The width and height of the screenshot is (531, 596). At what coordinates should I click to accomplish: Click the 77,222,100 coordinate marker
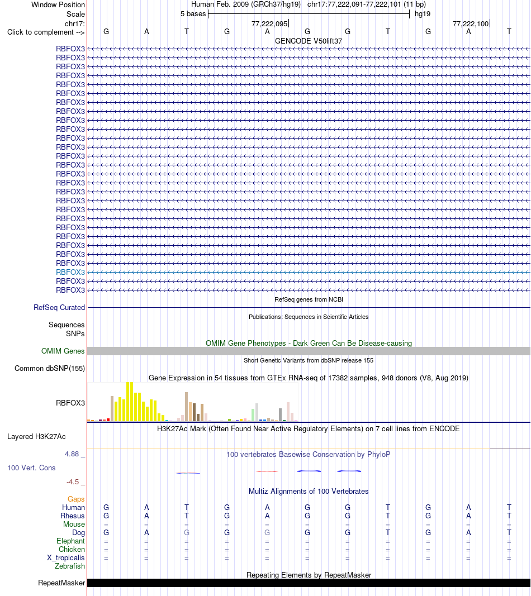coord(471,23)
